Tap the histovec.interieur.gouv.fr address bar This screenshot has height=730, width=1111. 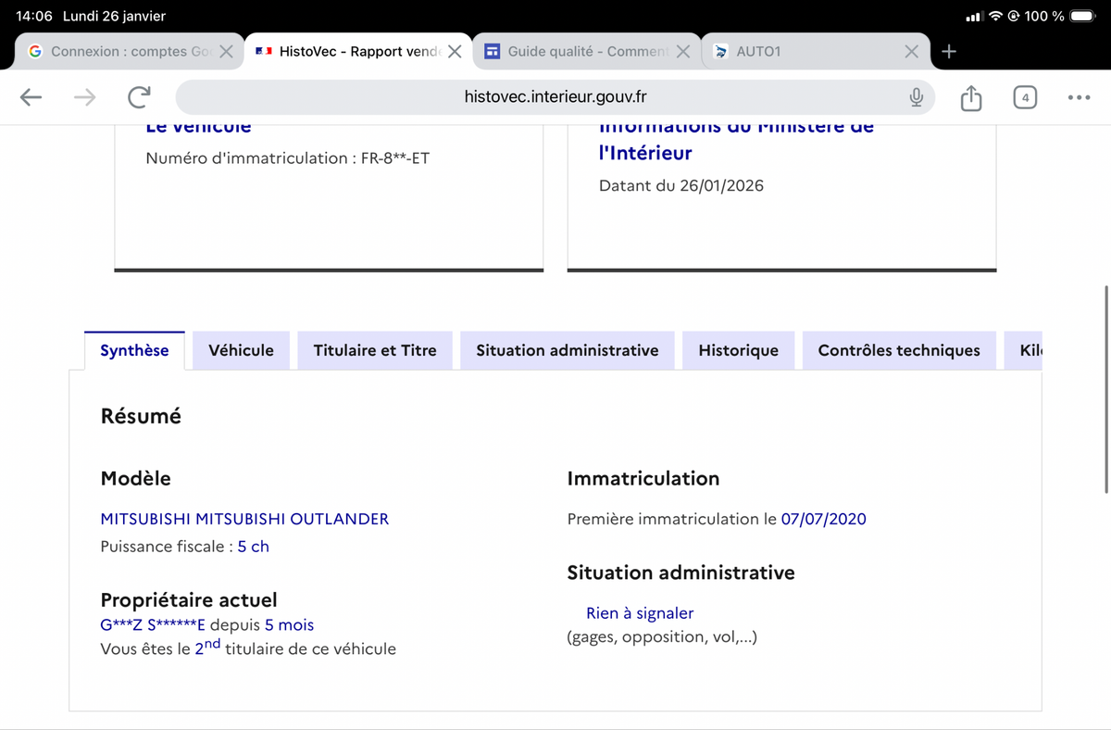tap(555, 97)
